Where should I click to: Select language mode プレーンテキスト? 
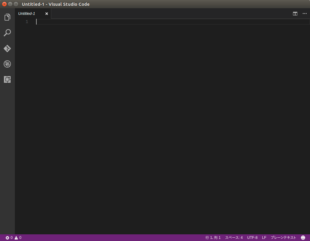tap(283, 238)
